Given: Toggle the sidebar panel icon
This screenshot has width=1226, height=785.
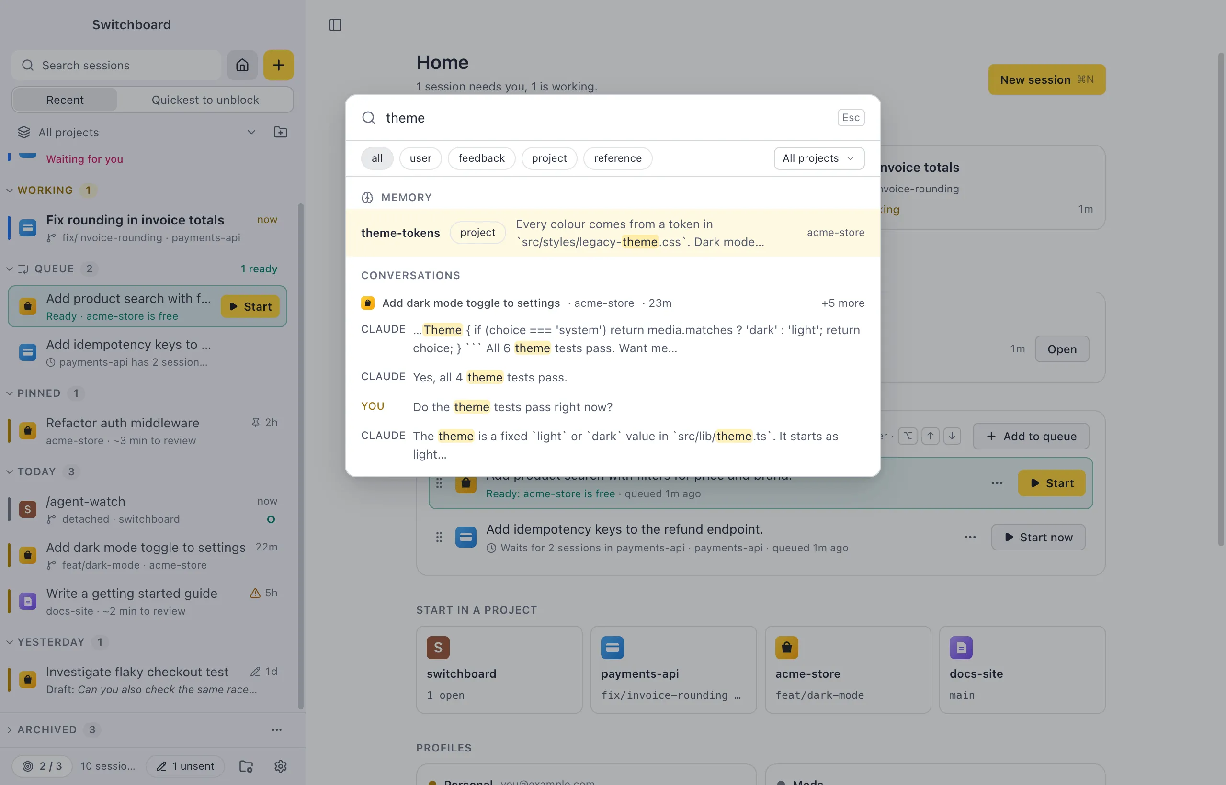Looking at the screenshot, I should (335, 24).
